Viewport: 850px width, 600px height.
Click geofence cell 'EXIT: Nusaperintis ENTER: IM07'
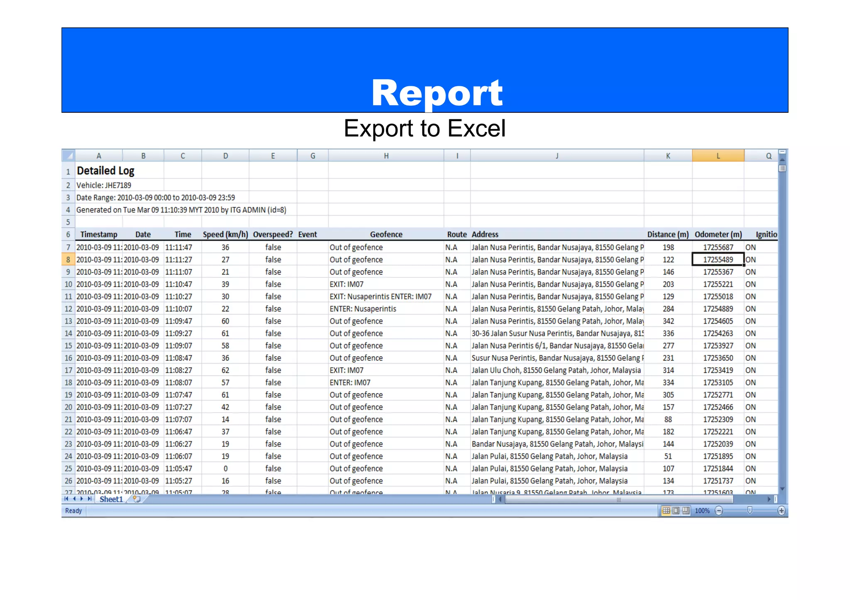[386, 296]
